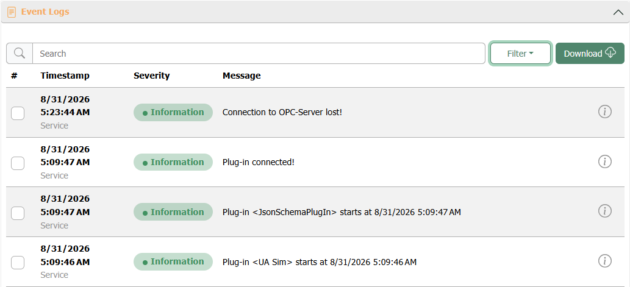The width and height of the screenshot is (630, 287).
Task: Click the # column header
Action: point(14,76)
